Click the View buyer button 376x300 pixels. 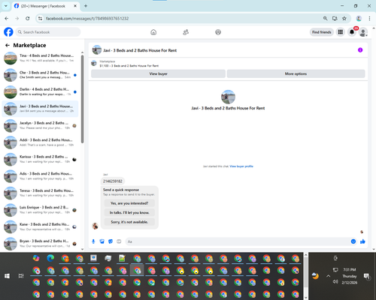click(158, 73)
